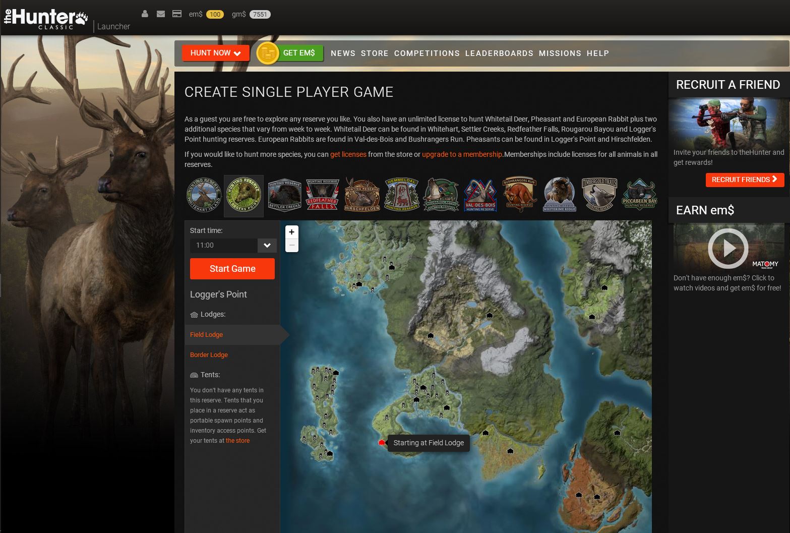The width and height of the screenshot is (790, 533).
Task: Click the Start Game button
Action: point(232,269)
